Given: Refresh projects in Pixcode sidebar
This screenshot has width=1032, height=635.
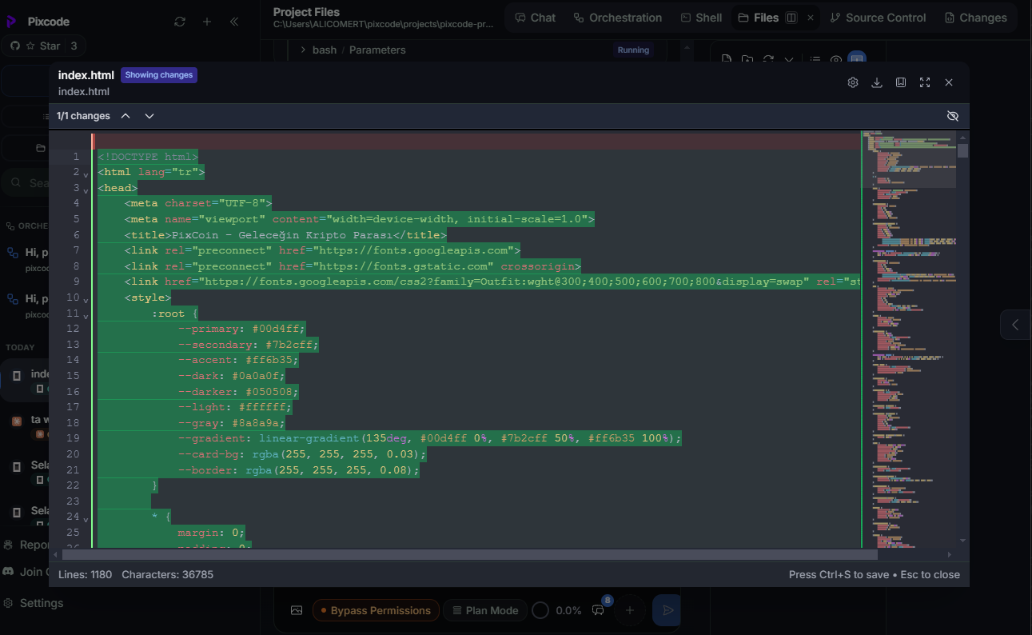Looking at the screenshot, I should click(180, 22).
